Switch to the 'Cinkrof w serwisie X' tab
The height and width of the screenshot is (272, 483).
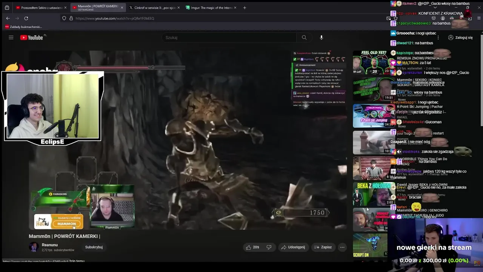pyautogui.click(x=154, y=8)
